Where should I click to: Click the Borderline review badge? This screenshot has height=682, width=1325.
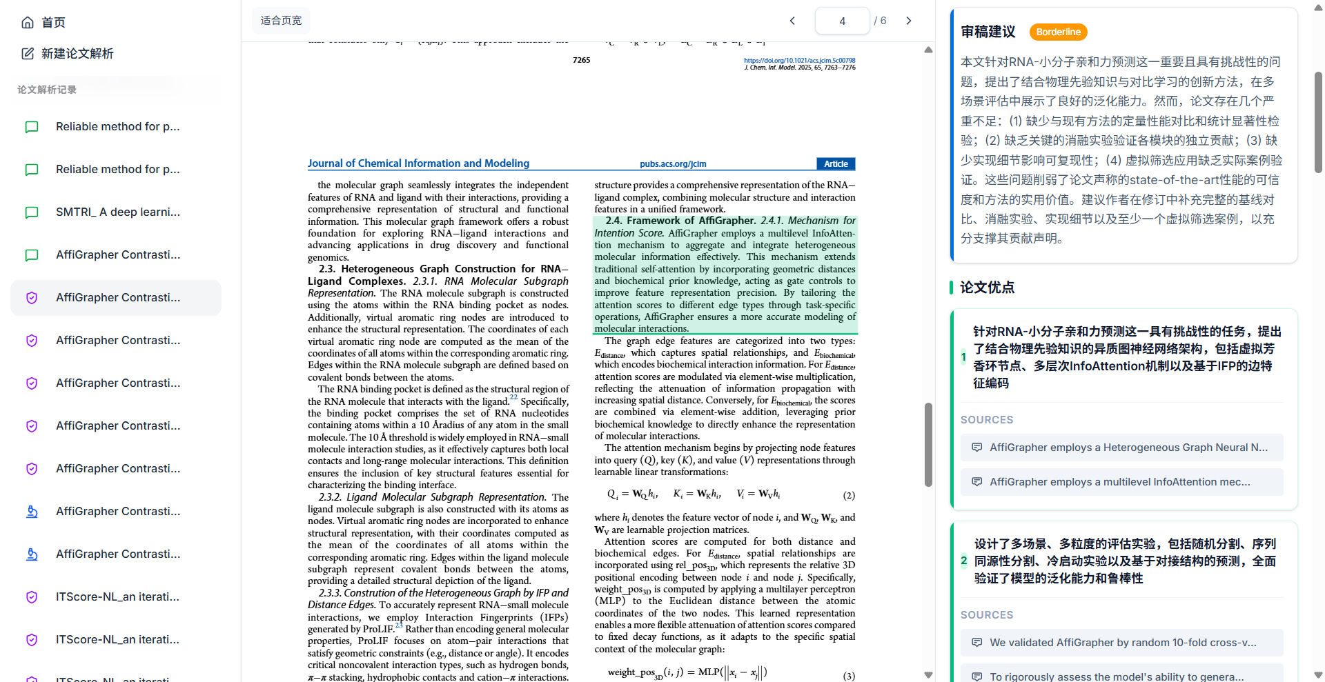pos(1058,32)
